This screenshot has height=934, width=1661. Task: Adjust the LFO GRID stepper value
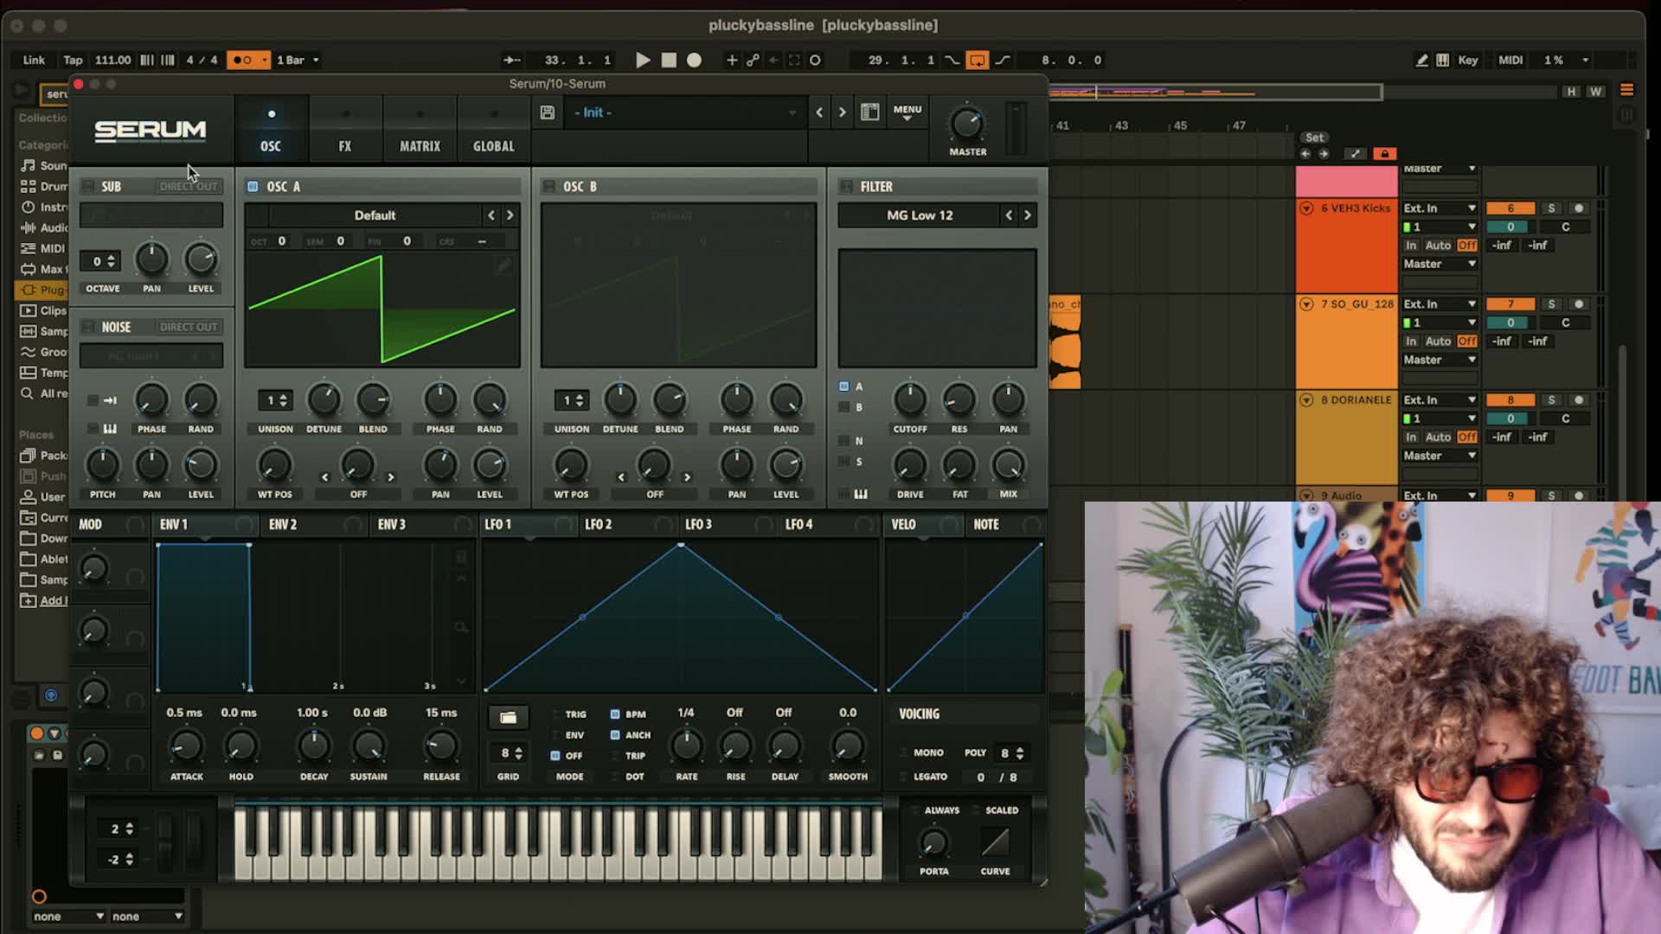(x=508, y=753)
